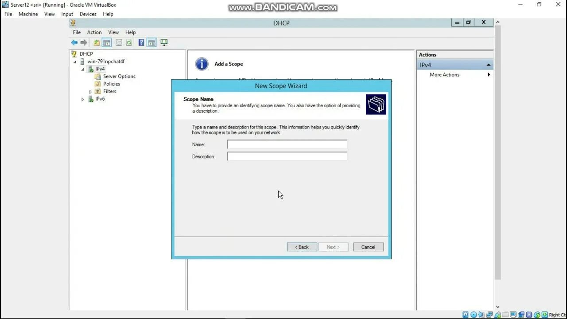The height and width of the screenshot is (319, 567).
Task: Open the DHCP console File menu
Action: pyautogui.click(x=77, y=32)
